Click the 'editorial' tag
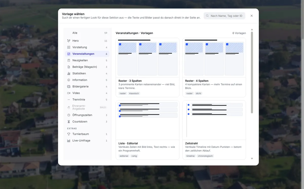The height and width of the screenshot is (189, 304). tap(124, 156)
